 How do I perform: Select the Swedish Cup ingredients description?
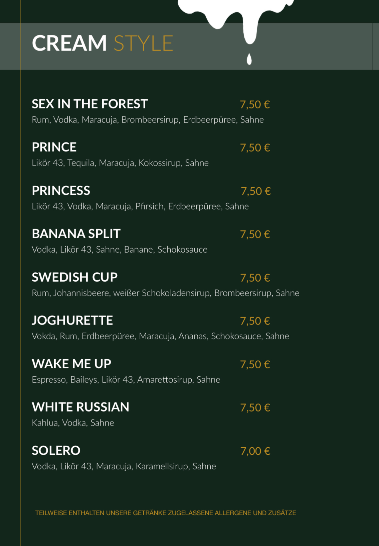166,293
